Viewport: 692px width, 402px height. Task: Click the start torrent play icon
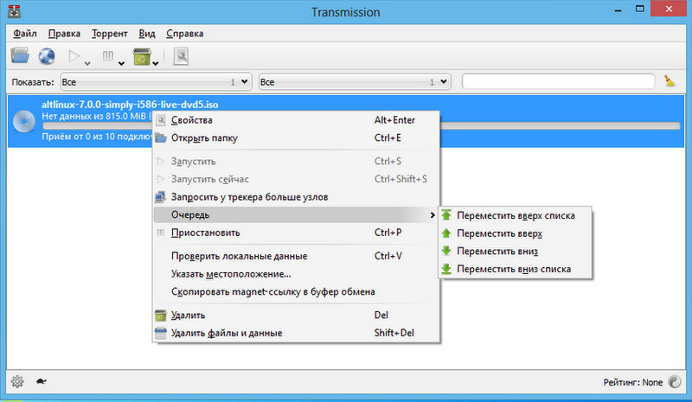tap(74, 56)
